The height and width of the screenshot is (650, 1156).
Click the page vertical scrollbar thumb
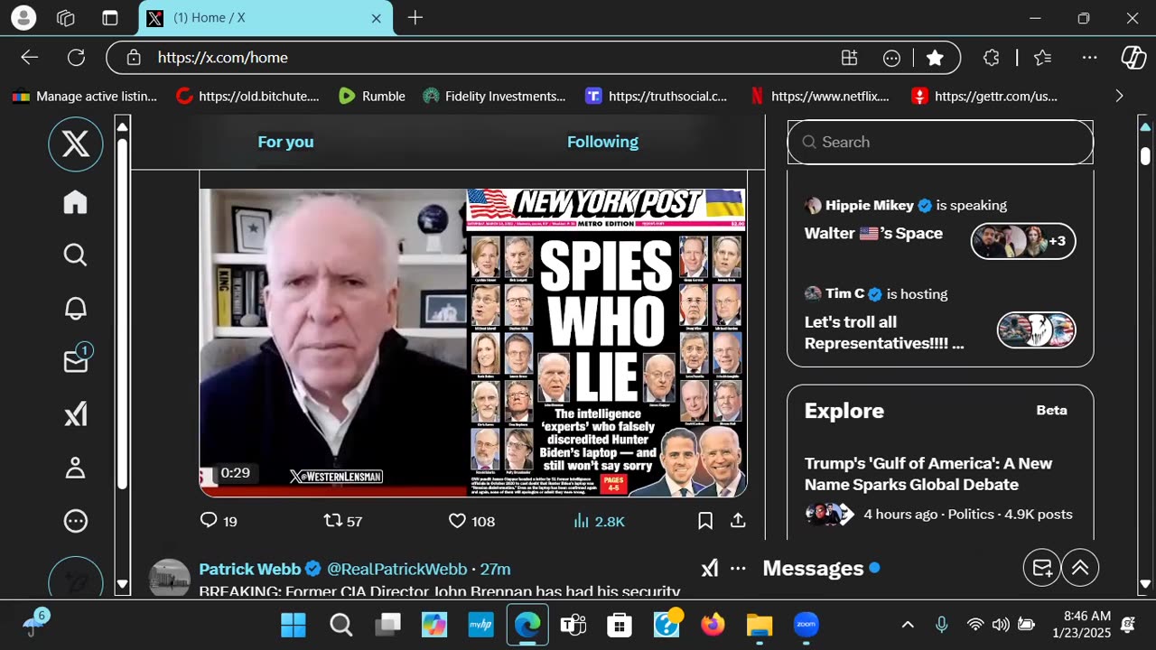[1145, 156]
